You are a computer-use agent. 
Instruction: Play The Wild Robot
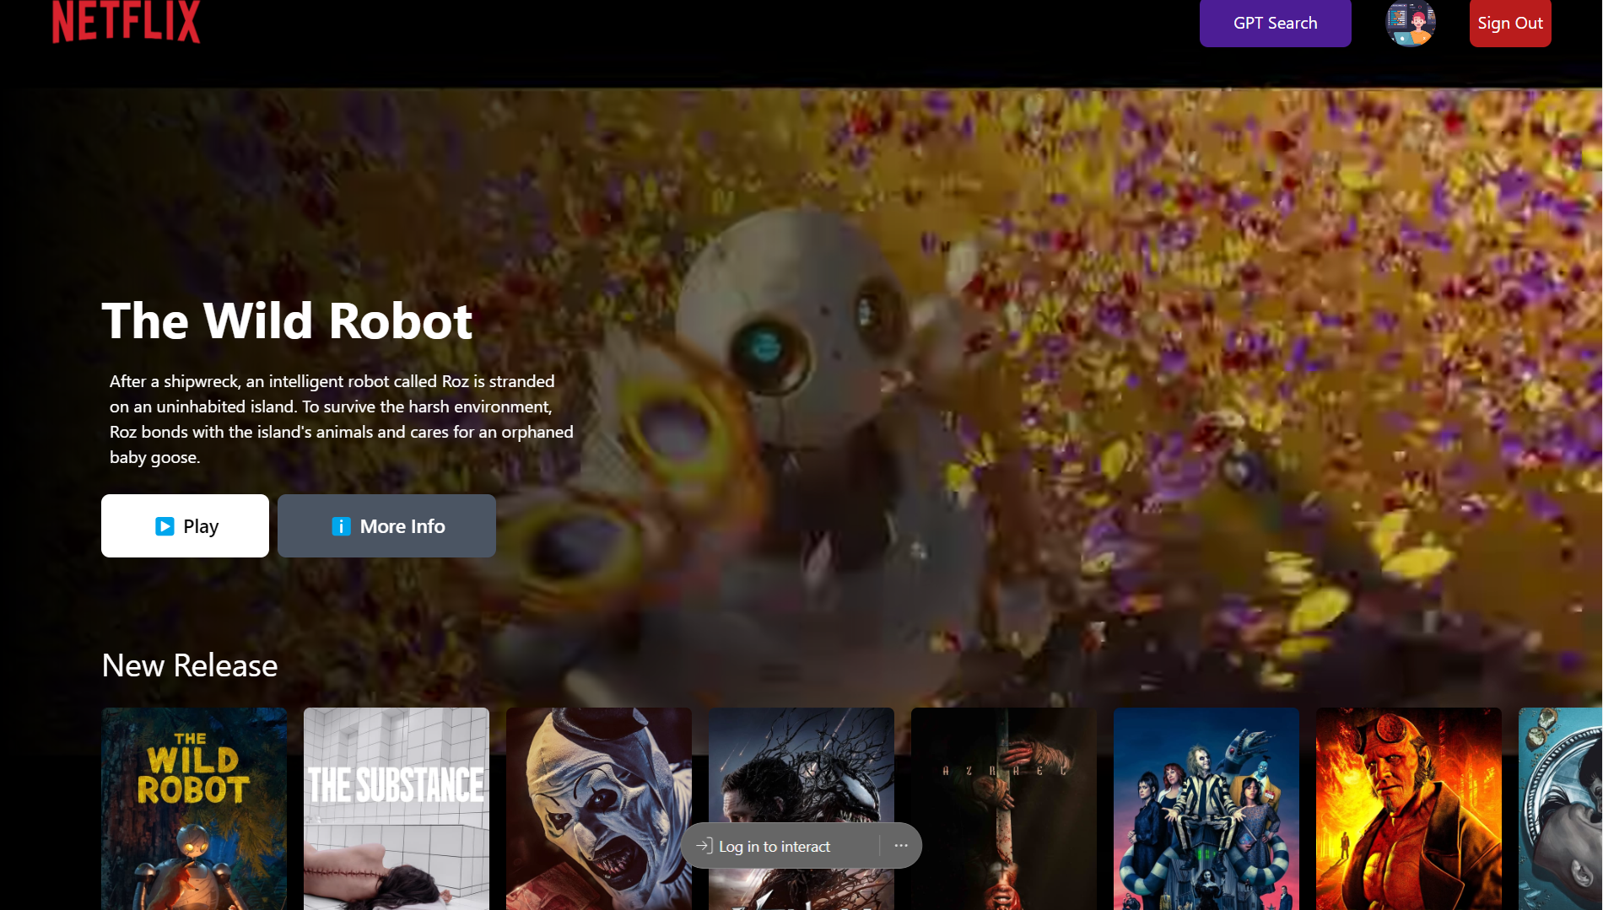click(185, 525)
